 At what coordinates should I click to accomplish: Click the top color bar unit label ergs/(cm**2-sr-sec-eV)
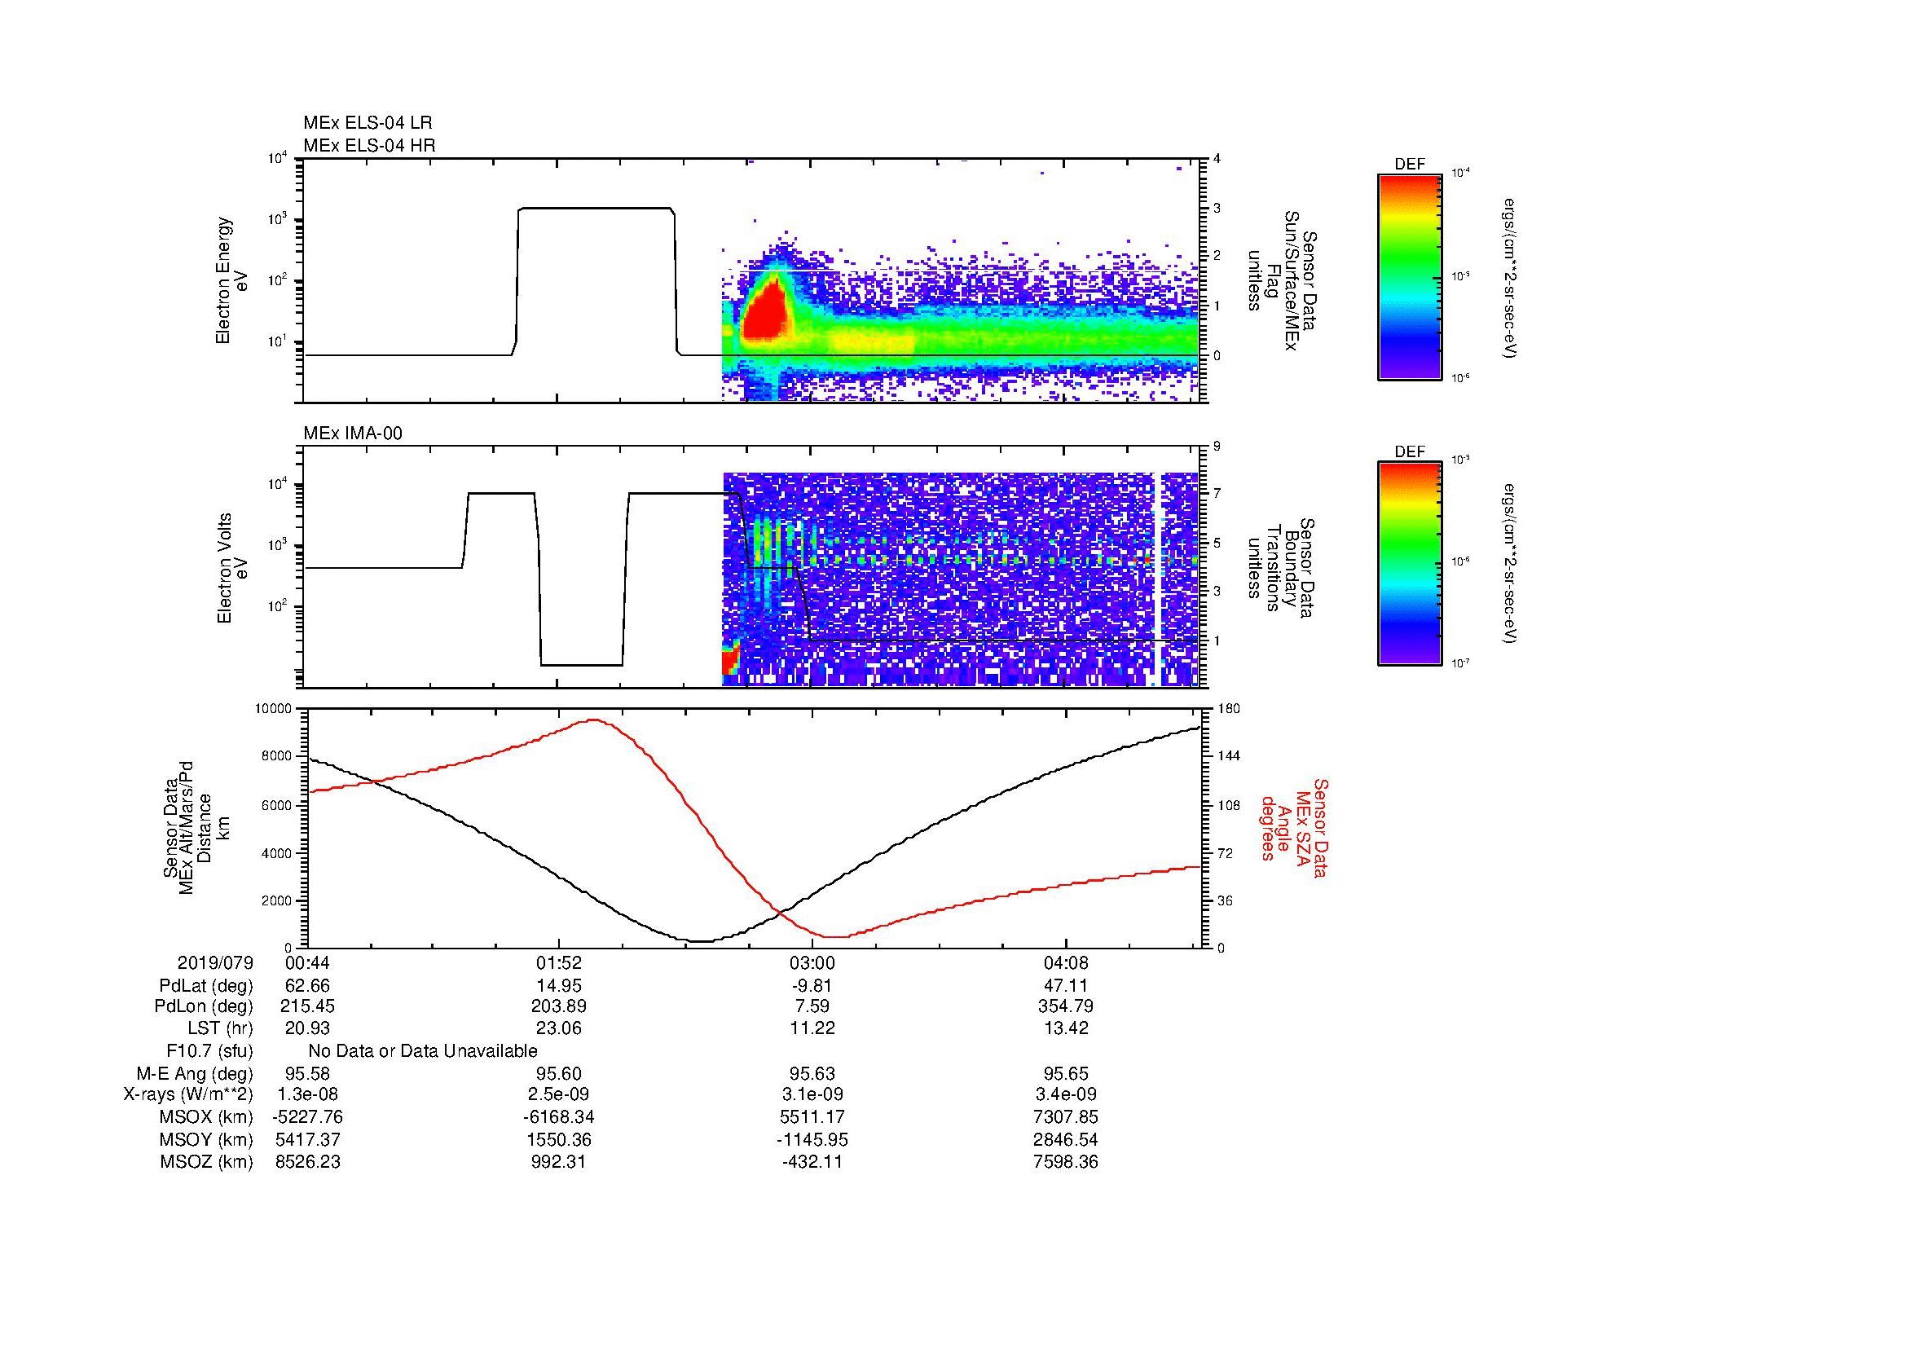point(1511,278)
